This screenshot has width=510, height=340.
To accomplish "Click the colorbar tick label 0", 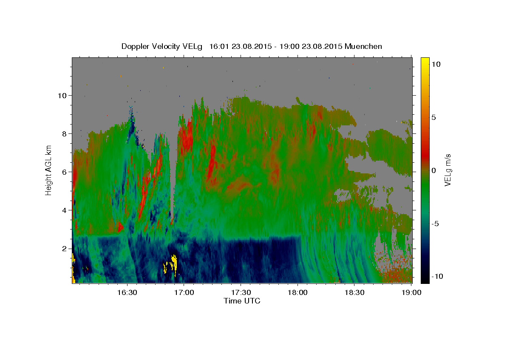I will (x=433, y=170).
